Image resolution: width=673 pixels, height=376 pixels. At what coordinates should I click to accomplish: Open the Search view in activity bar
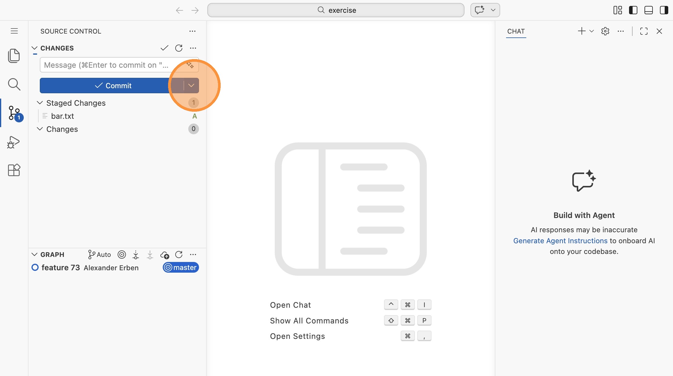point(14,84)
